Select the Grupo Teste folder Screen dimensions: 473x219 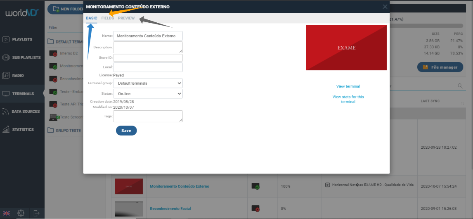[64, 131]
